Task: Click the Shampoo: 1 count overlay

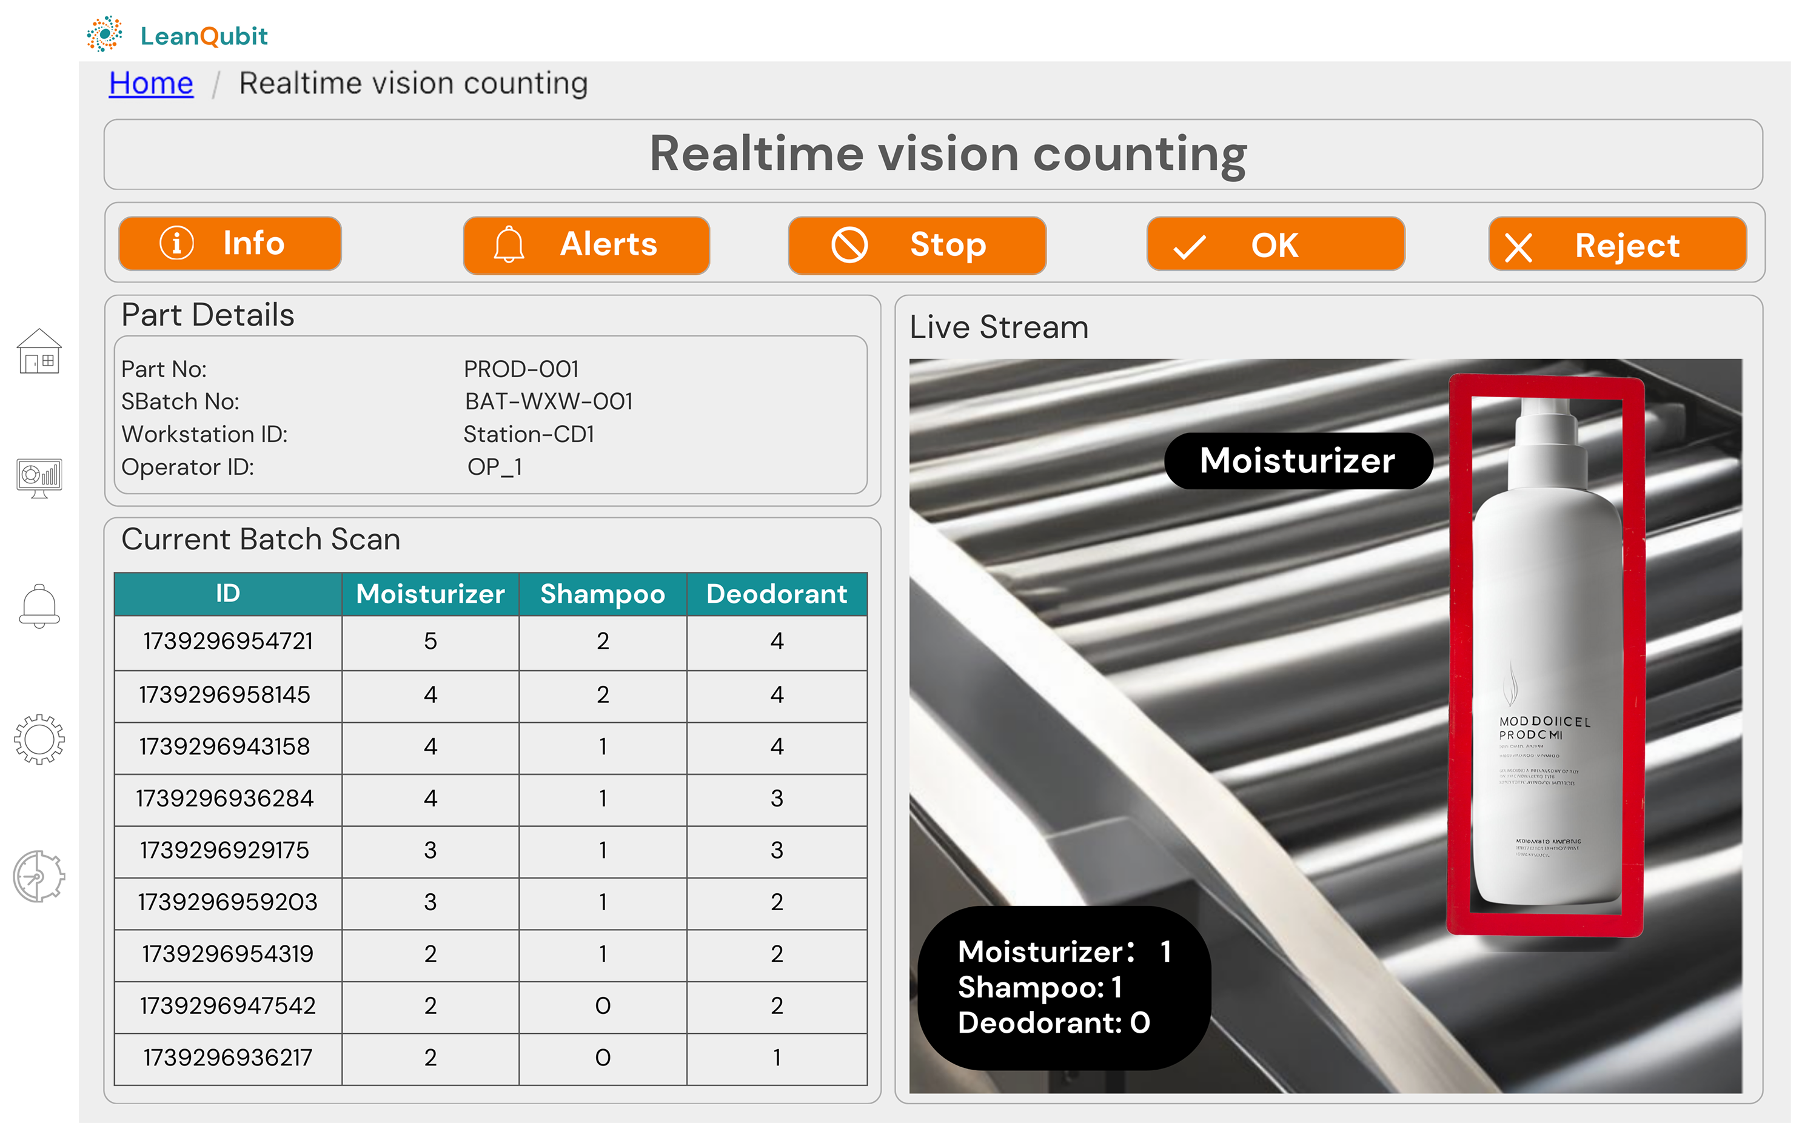Action: tap(1040, 987)
